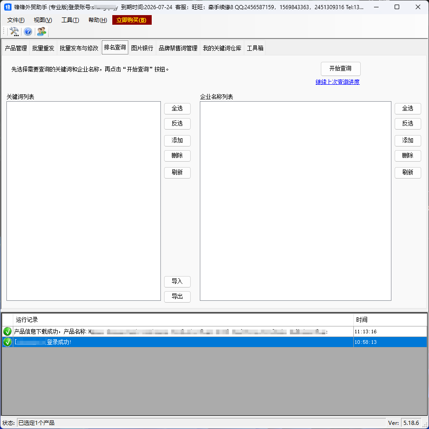Open the 品牌禁售词管理 tab

178,48
